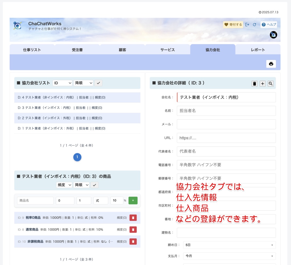
Task: Apply sorting with the checkmark next to 降順
Action: (99, 83)
